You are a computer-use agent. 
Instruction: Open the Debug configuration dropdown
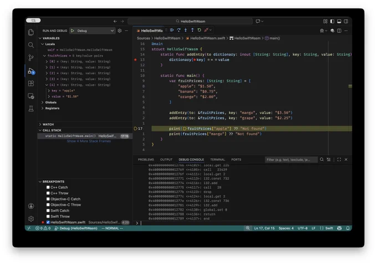[x=93, y=31]
